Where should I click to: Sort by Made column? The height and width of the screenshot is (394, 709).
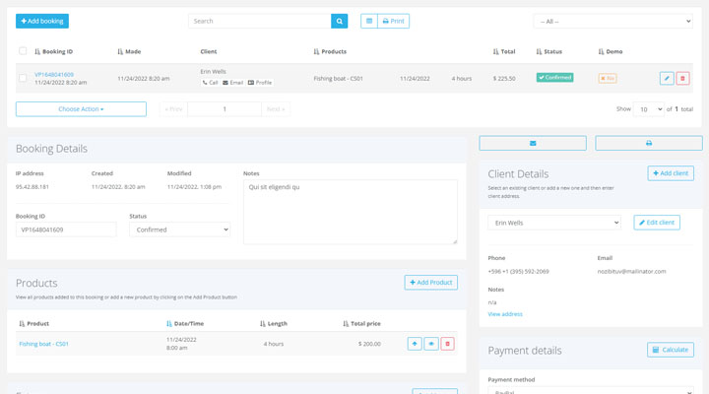click(129, 51)
